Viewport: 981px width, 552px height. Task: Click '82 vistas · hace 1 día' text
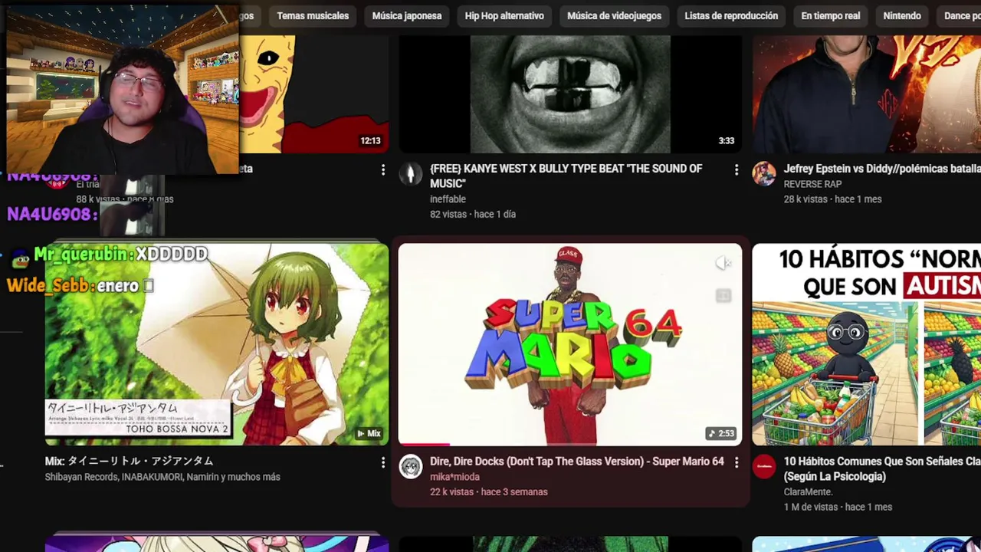(473, 215)
